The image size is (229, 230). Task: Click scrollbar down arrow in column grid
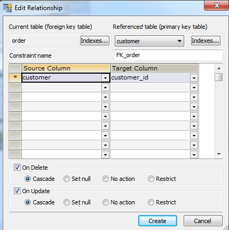point(219,154)
